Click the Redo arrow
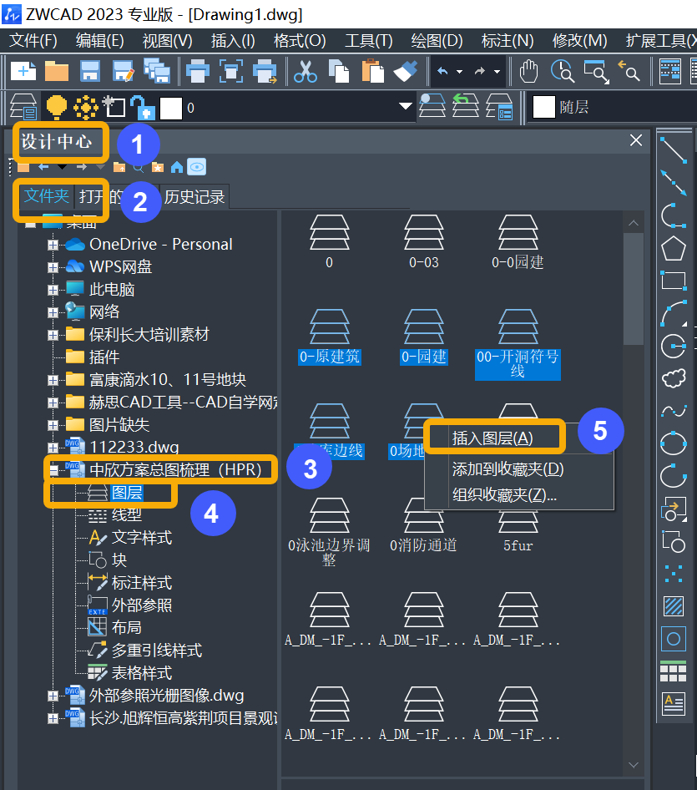 [480, 72]
